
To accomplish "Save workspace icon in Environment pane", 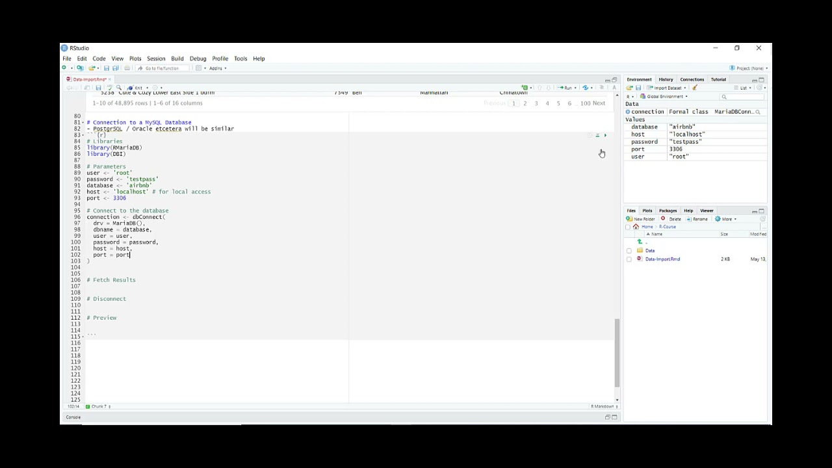I will pos(638,88).
